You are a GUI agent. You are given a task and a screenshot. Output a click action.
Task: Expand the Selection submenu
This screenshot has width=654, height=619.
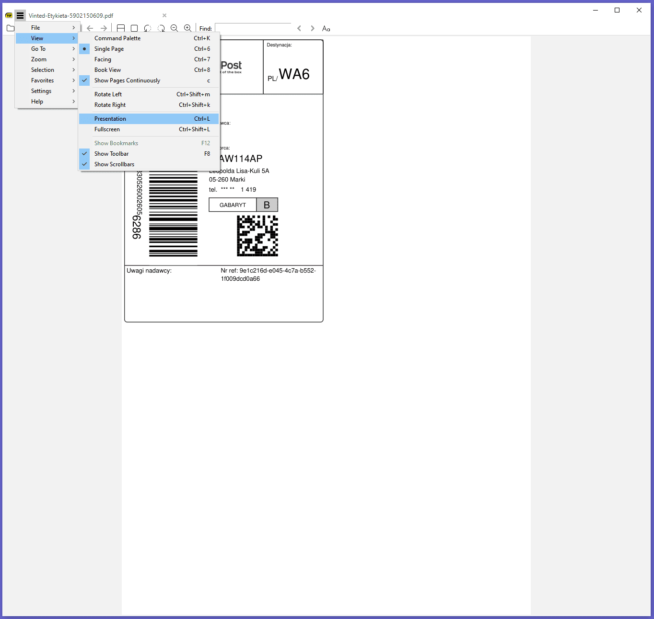(47, 70)
